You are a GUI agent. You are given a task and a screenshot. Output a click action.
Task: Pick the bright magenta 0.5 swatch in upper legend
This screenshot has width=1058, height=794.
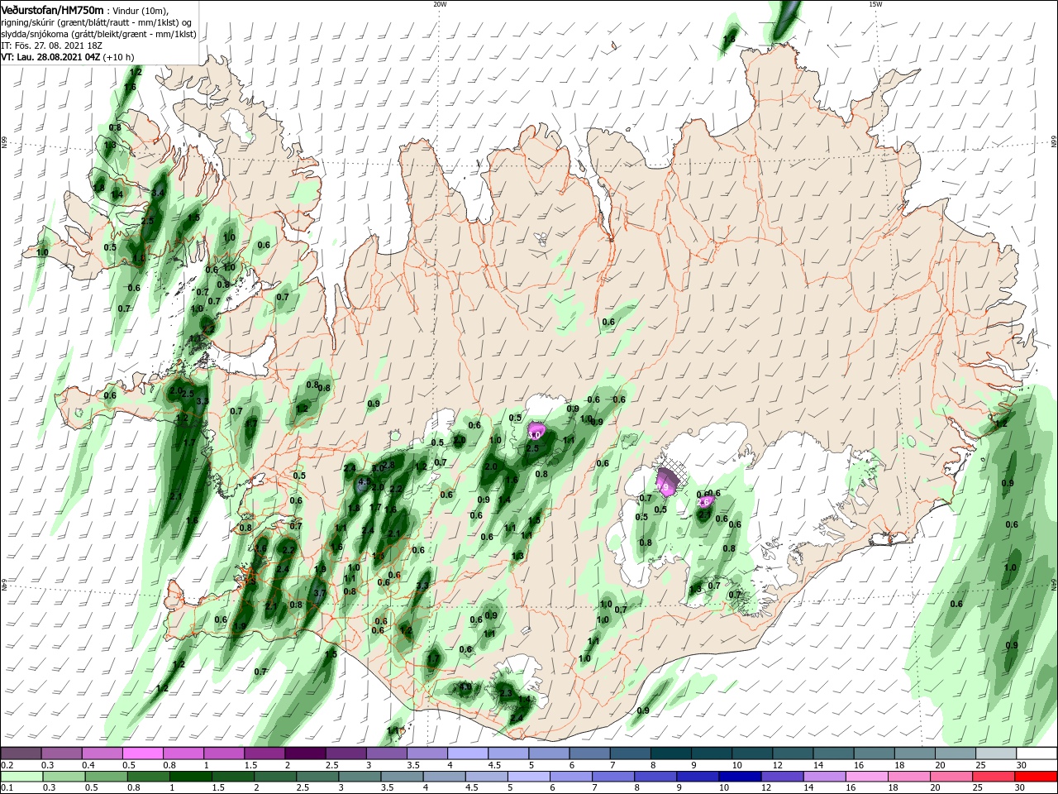tap(143, 753)
